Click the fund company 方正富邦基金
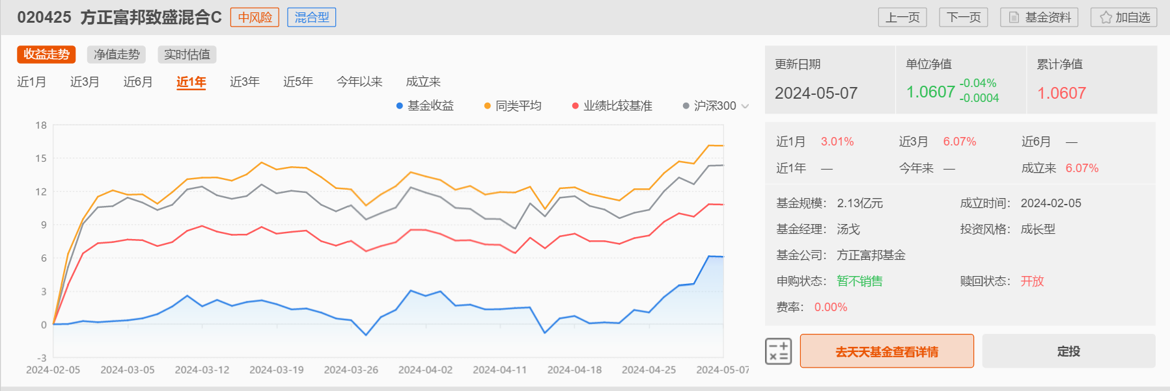 [871, 255]
